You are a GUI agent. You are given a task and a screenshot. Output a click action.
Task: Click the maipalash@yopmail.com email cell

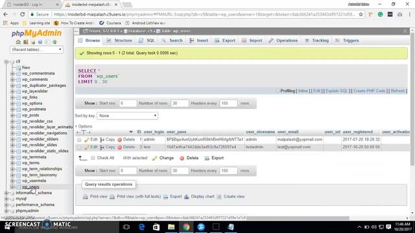300,140
